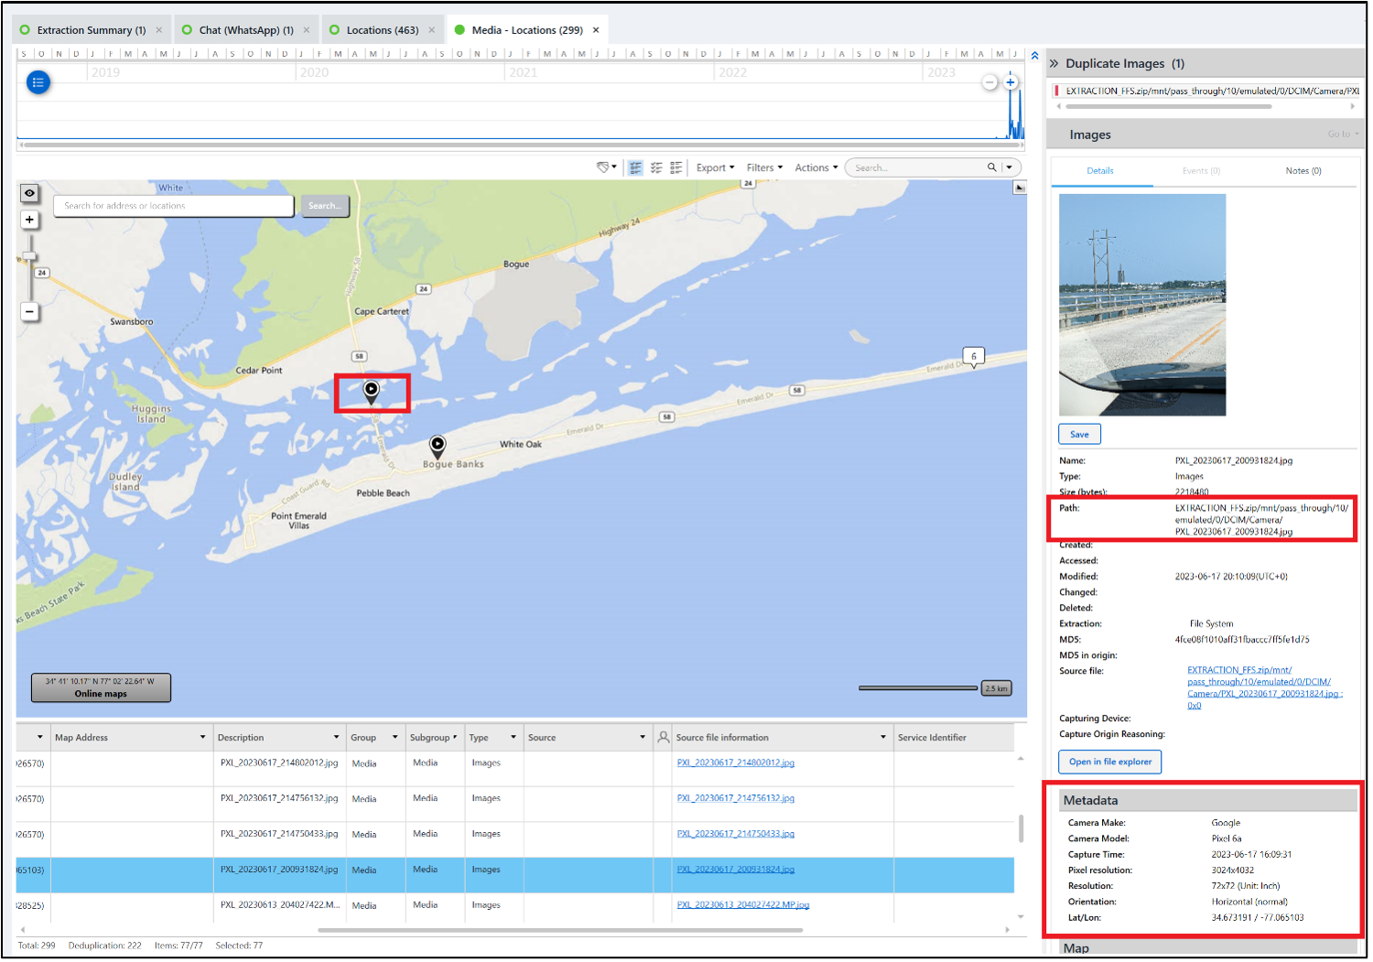This screenshot has height=962, width=1373.
Task: Click the address or locations search field
Action: 174,206
